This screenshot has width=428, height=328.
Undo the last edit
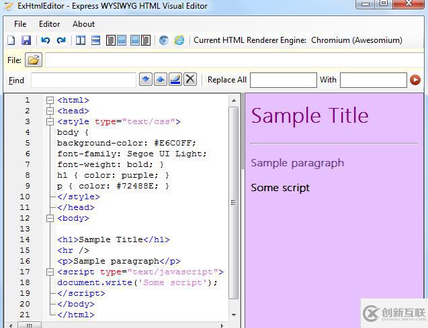[46, 40]
